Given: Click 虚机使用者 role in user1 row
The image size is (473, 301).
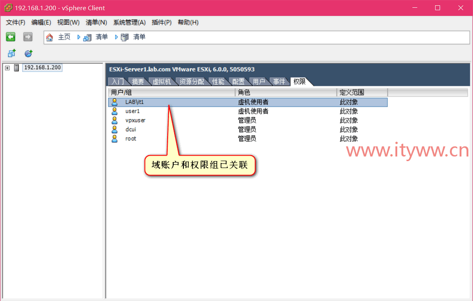Looking at the screenshot, I should click(x=253, y=111).
